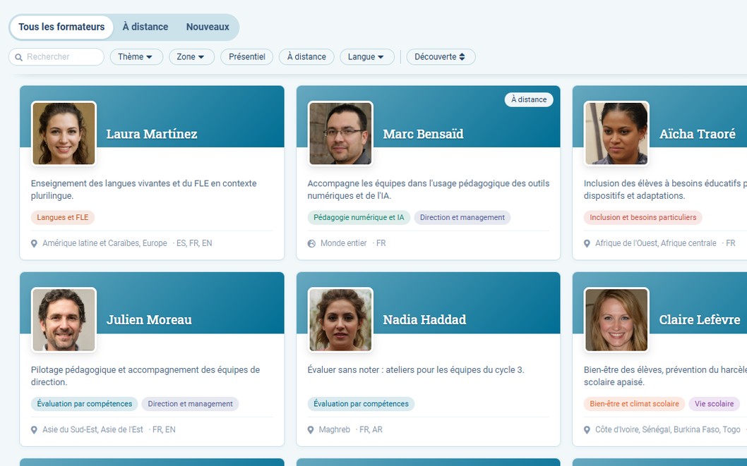The height and width of the screenshot is (466, 747).
Task: Open the Langue dropdown filter
Action: point(367,57)
